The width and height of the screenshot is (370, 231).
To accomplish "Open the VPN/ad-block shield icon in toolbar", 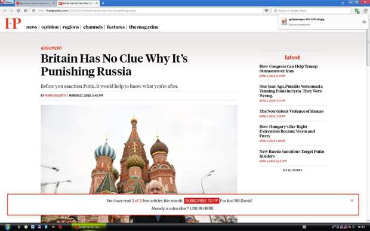I will click(x=357, y=11).
